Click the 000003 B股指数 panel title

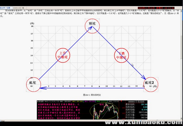(136, 102)
